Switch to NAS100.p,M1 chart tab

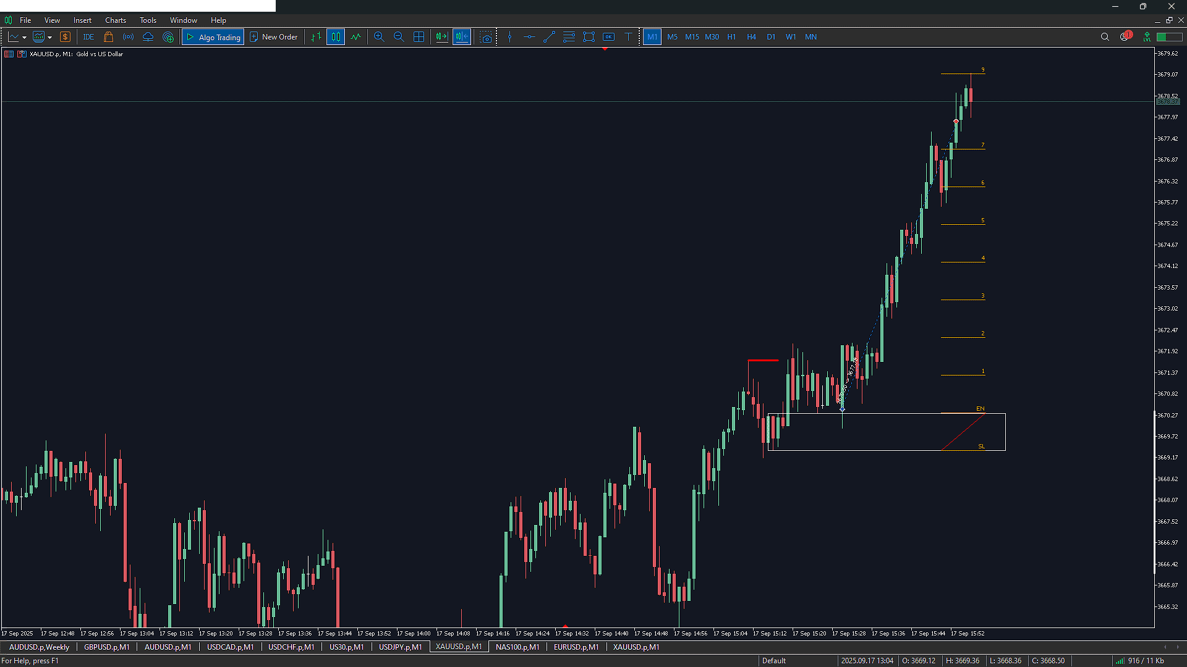[517, 647]
